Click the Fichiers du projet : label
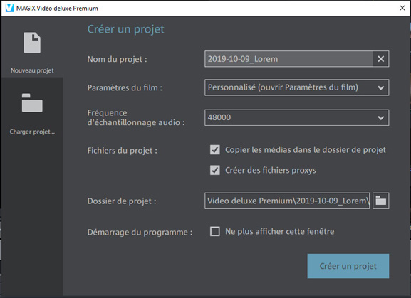 [122, 151]
